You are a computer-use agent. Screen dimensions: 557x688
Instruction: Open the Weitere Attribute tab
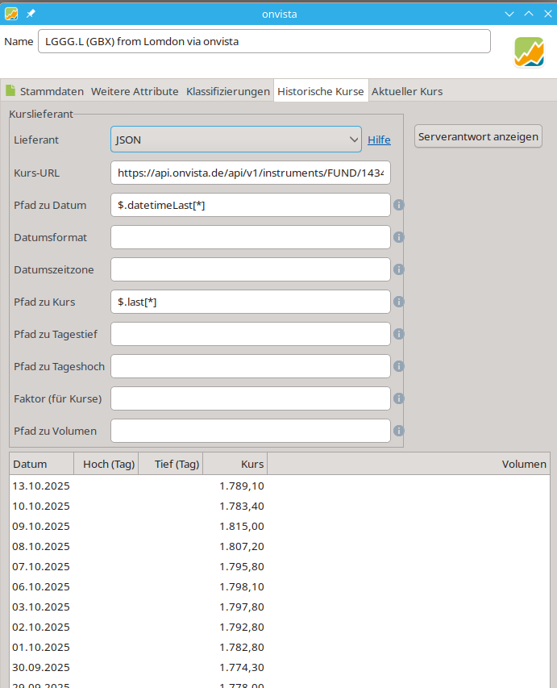(134, 91)
